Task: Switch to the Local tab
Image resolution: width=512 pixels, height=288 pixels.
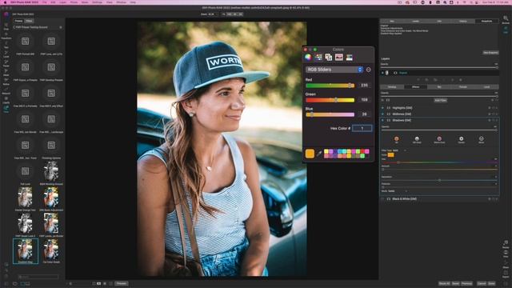Action: pyautogui.click(x=487, y=87)
